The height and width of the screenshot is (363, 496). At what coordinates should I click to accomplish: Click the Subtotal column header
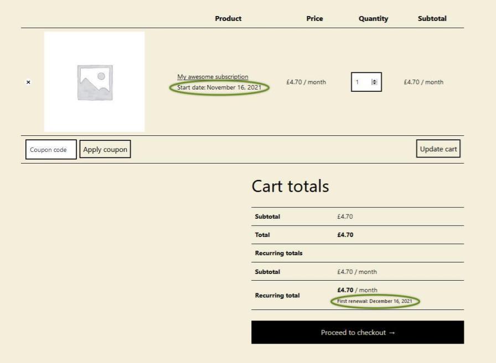(x=432, y=18)
